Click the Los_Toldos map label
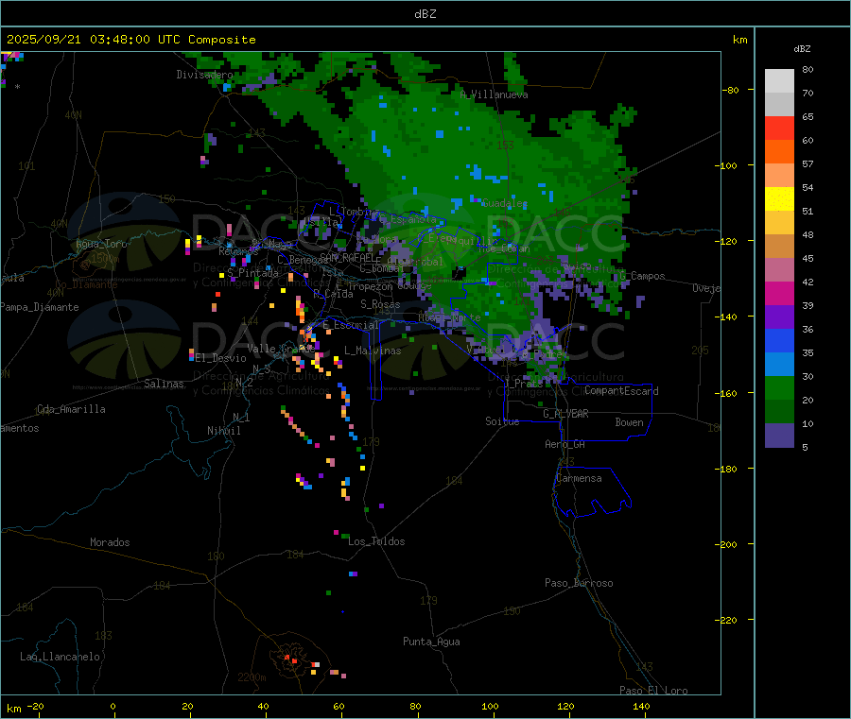 pyautogui.click(x=376, y=541)
